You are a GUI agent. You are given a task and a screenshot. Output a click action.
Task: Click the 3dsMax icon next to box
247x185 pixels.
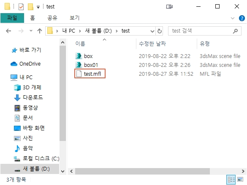click(79, 56)
